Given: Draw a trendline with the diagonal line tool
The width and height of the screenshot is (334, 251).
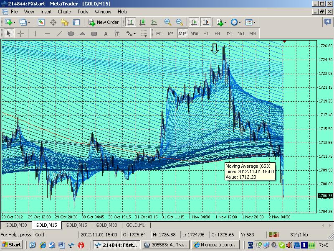Looking at the screenshot, I should 59,33.
